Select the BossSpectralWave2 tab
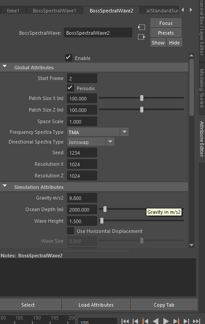205x324 pixels. click(111, 11)
